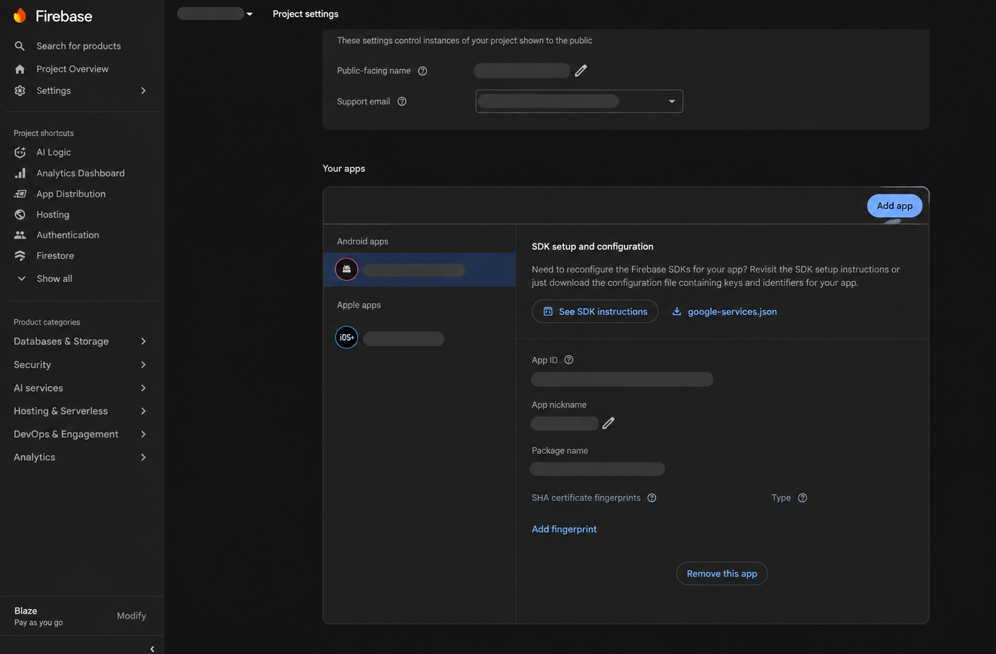Click the Hosting globe icon

(20, 214)
